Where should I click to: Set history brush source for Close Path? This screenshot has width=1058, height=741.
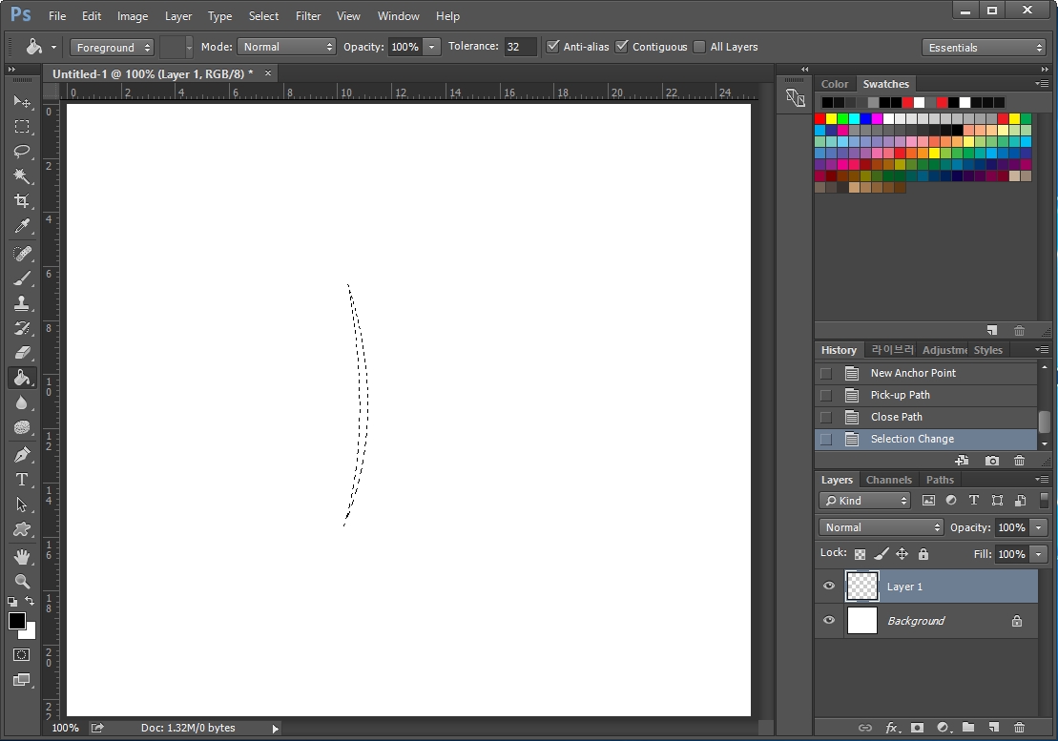(826, 418)
